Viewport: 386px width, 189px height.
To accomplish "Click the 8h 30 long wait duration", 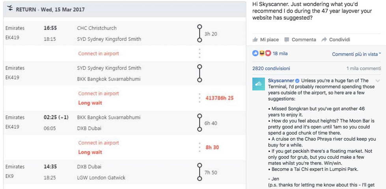I will 212,147.
